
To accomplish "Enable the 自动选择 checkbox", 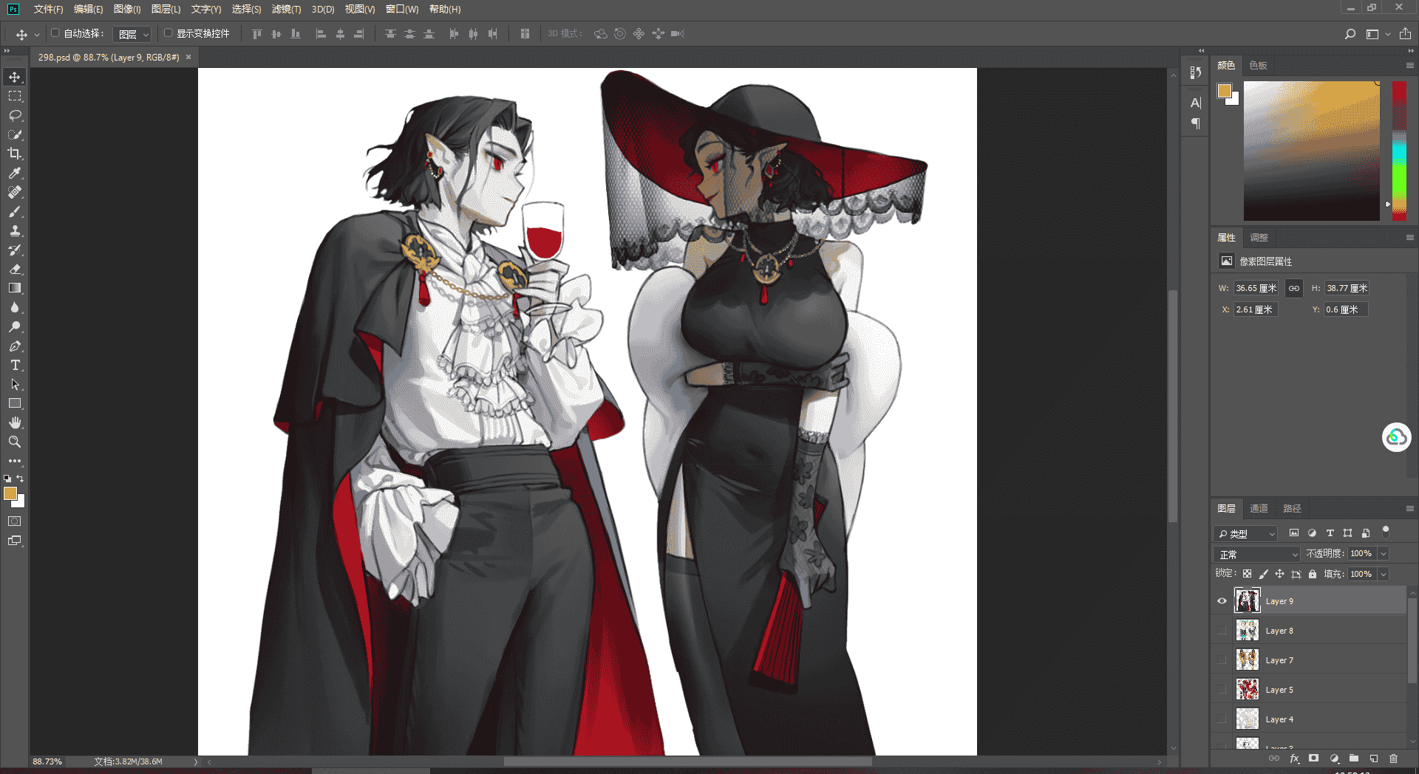I will [x=55, y=33].
